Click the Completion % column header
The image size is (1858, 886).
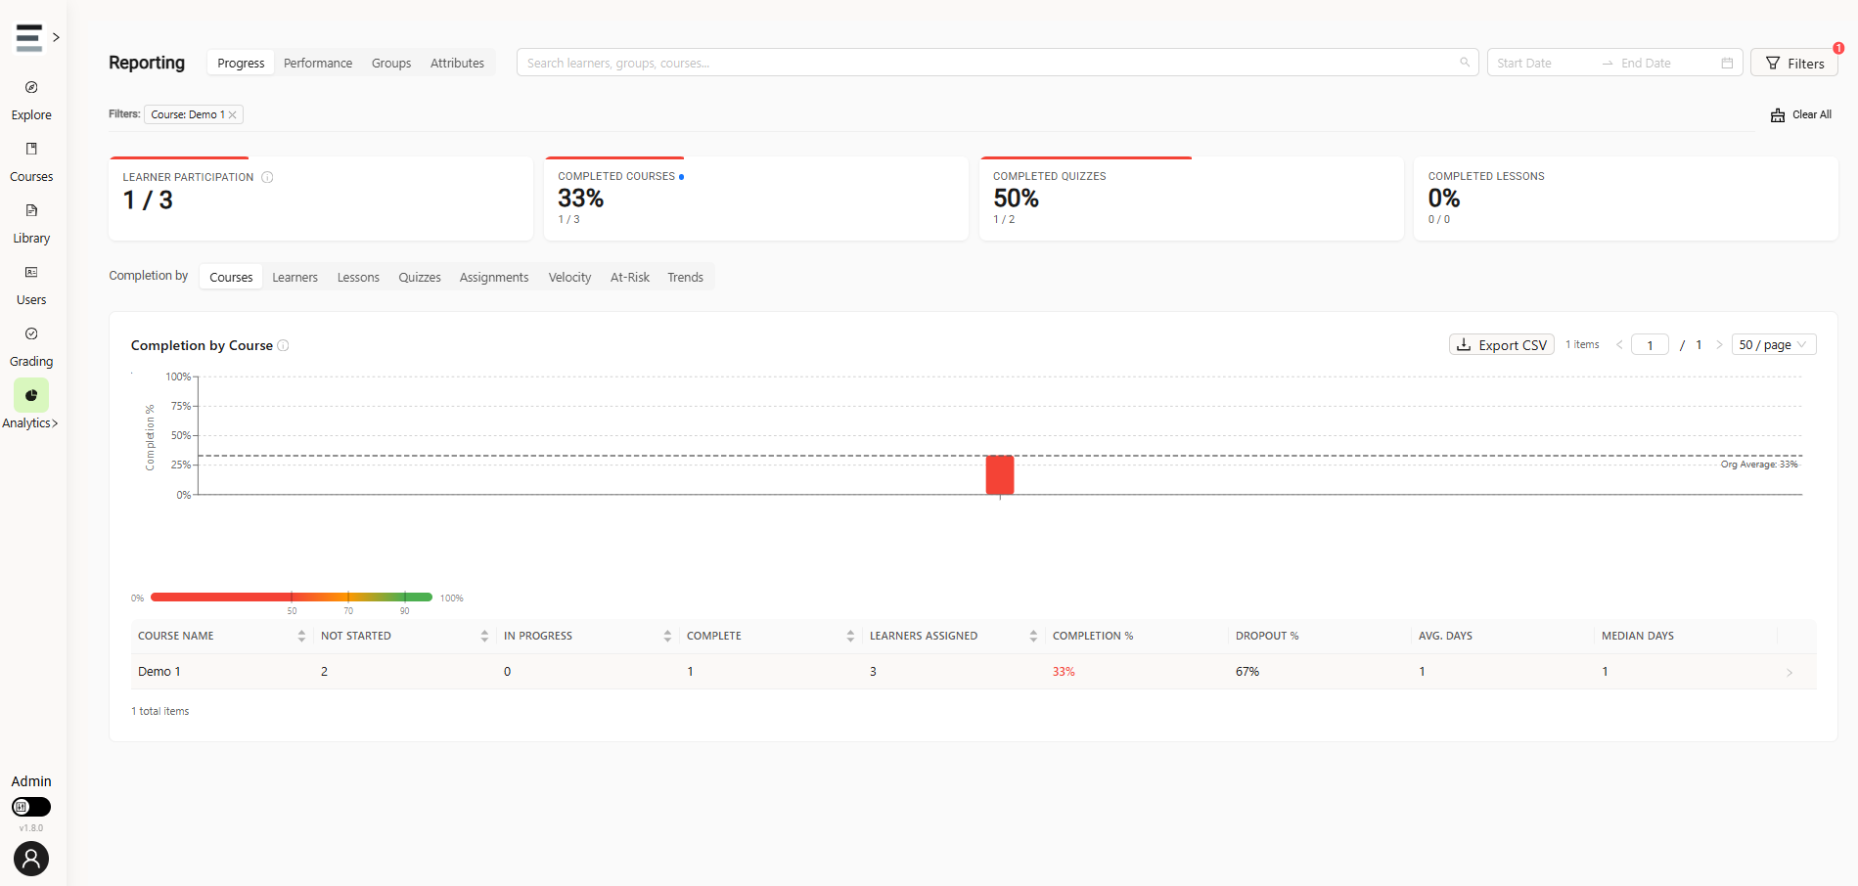(x=1093, y=636)
